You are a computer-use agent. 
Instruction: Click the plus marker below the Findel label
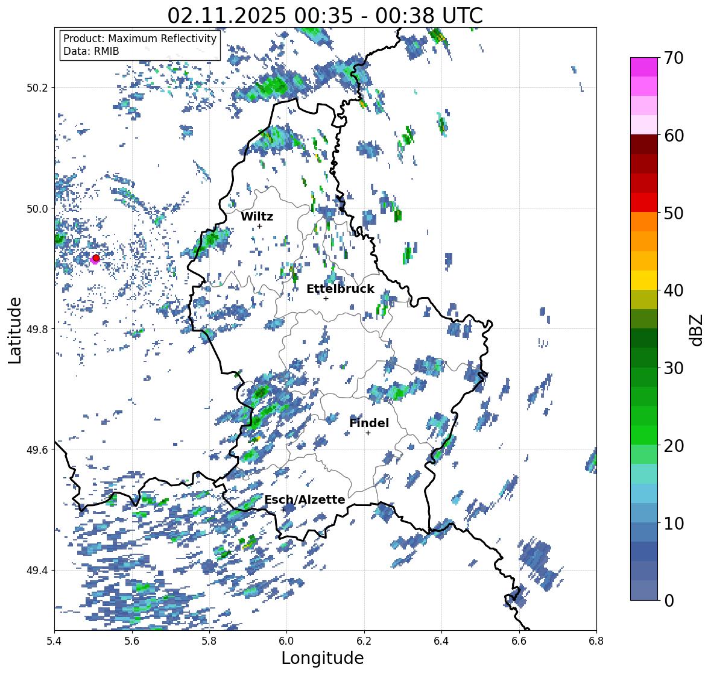pos(368,433)
